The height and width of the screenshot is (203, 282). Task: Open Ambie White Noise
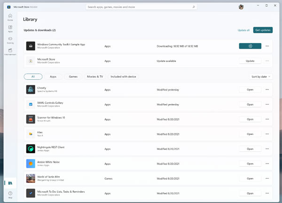[x=250, y=164]
